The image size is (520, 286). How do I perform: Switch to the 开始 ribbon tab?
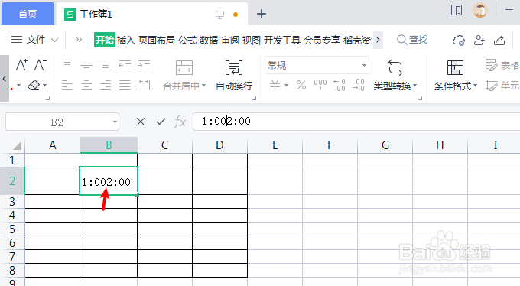(x=105, y=40)
